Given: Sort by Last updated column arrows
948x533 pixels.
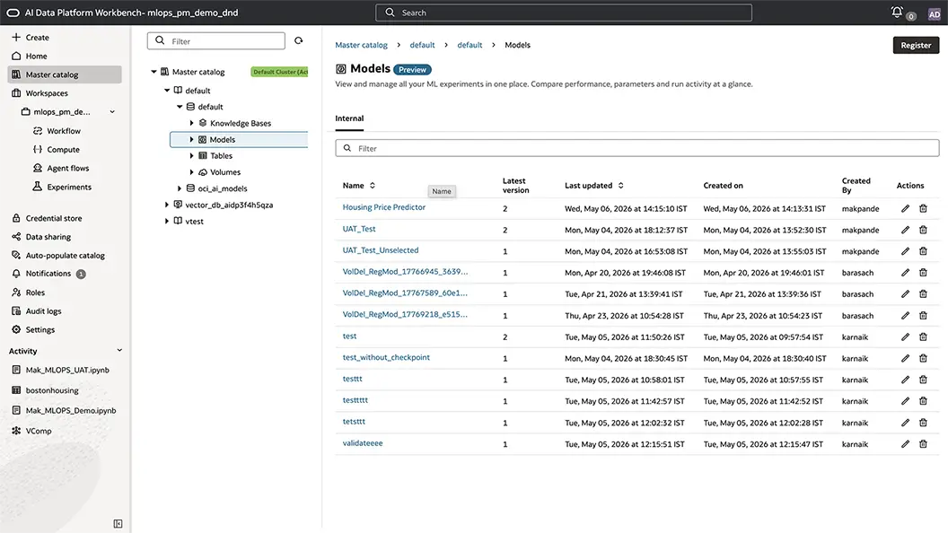Looking at the screenshot, I should (620, 186).
